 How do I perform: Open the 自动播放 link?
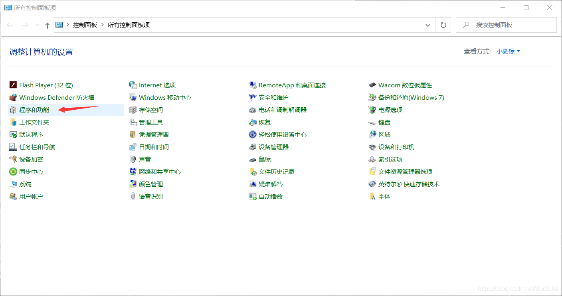point(271,196)
